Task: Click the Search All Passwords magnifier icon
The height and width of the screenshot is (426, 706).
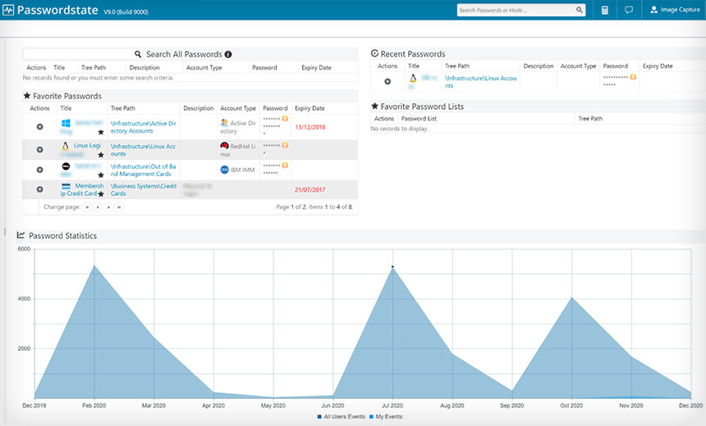Action: [x=138, y=54]
